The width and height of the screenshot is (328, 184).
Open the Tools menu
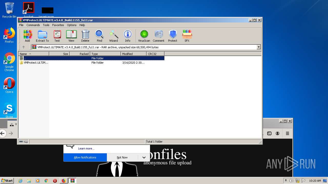46,25
